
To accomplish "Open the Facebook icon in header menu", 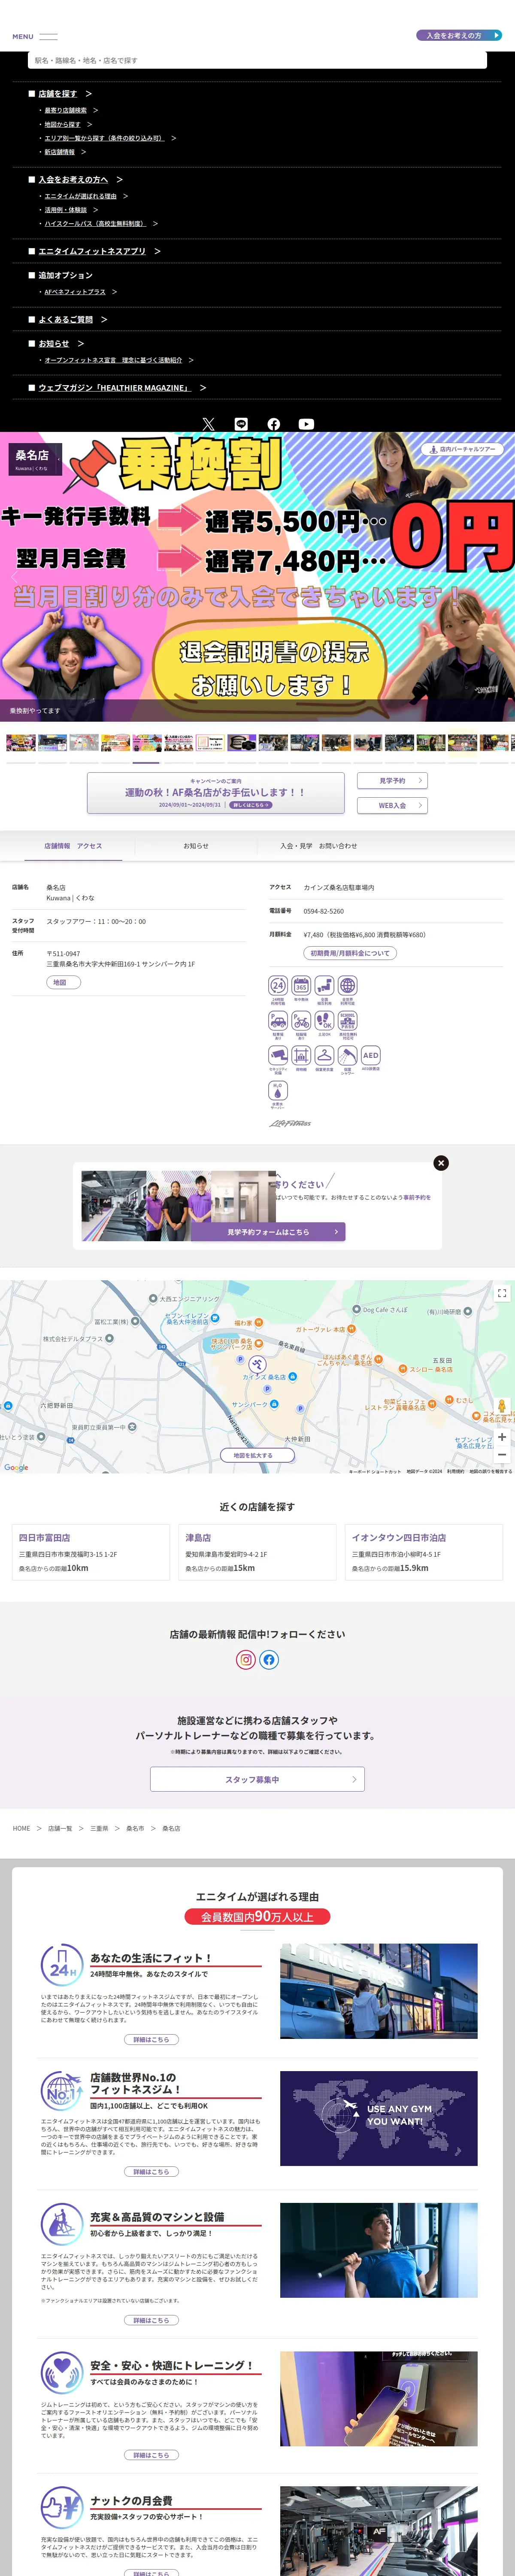I will [x=274, y=424].
